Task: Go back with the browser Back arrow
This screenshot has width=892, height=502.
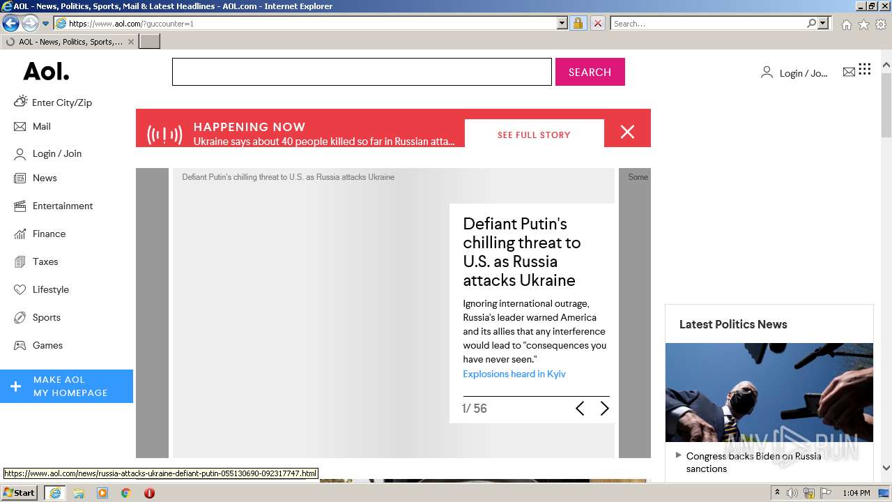Action: coord(10,23)
